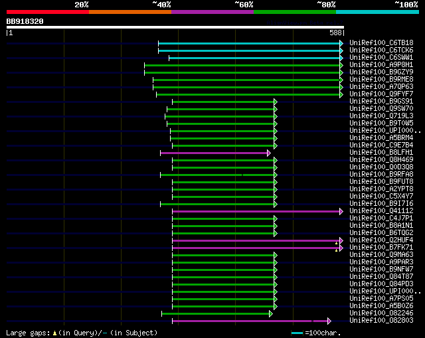Screen dimensions: 425x338
Task: Open hit UniRef100_C6TB18
Action: tap(381, 42)
